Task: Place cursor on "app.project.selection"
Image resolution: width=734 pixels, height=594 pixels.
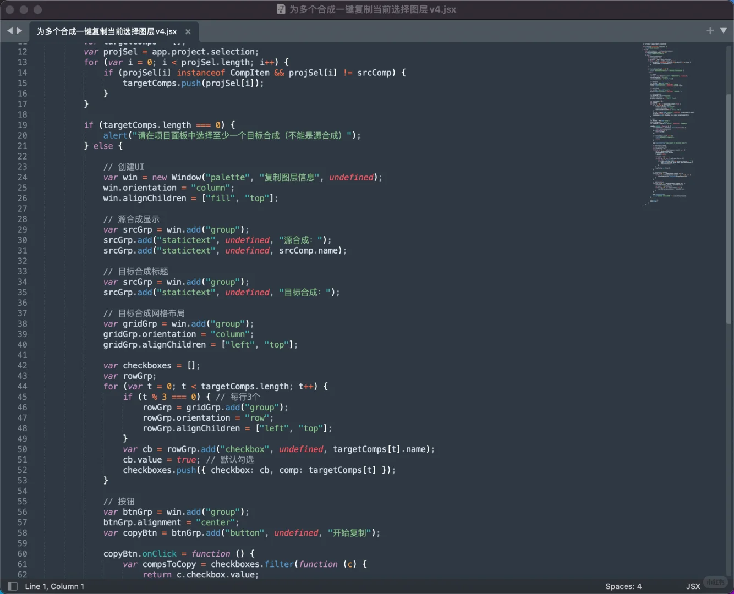Action: pyautogui.click(x=204, y=52)
